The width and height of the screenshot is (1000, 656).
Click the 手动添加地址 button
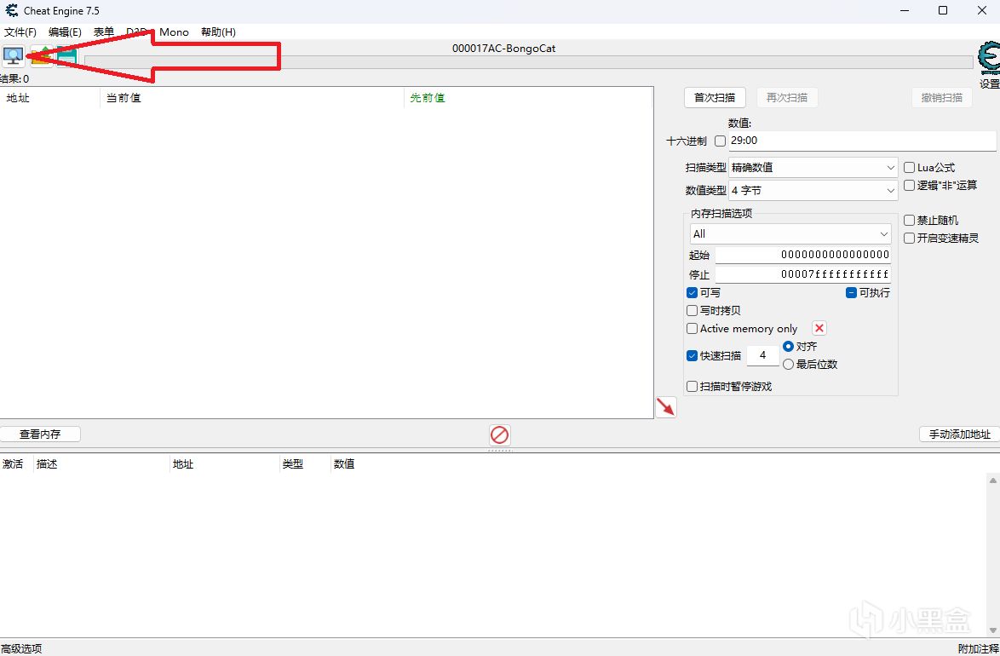(960, 434)
